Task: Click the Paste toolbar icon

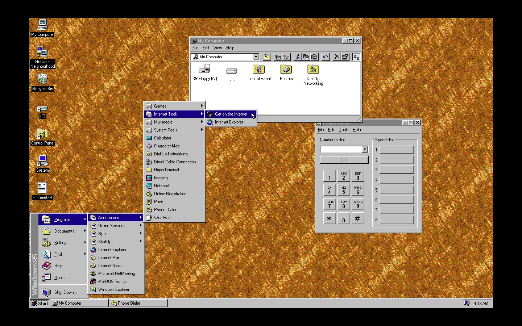Action: click(x=314, y=57)
